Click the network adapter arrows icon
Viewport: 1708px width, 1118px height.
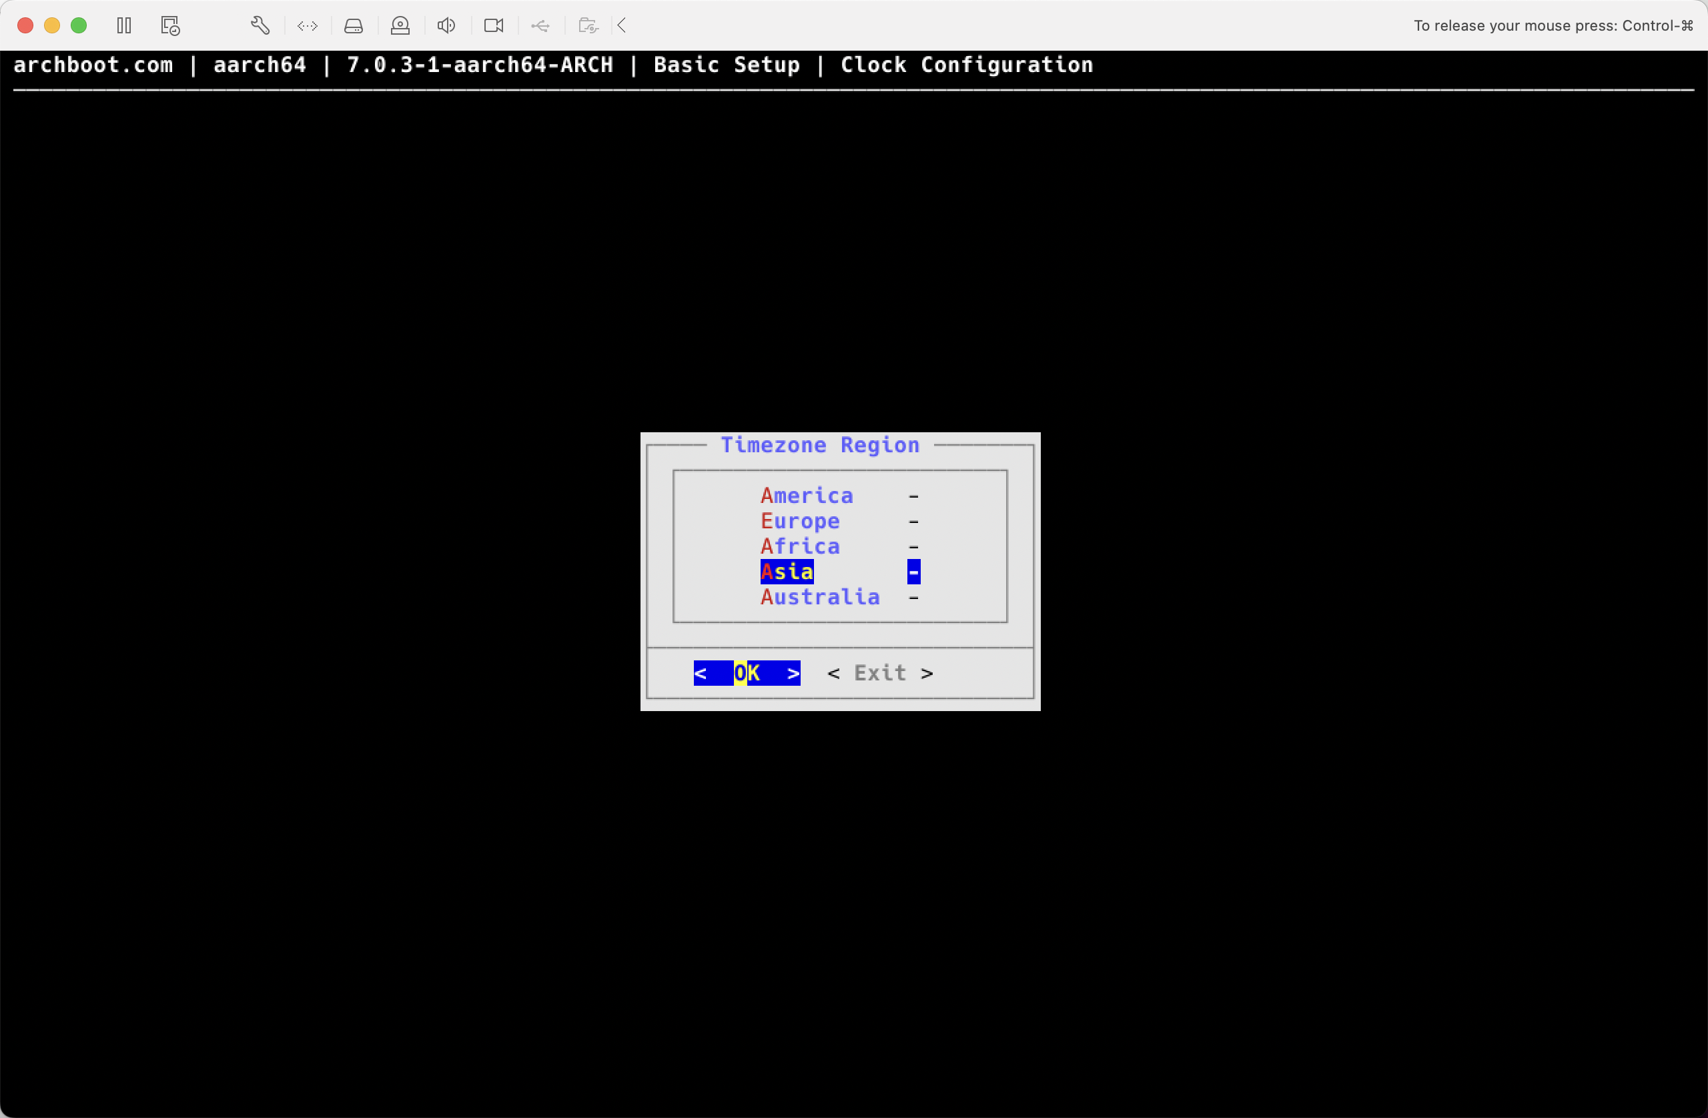click(x=307, y=26)
